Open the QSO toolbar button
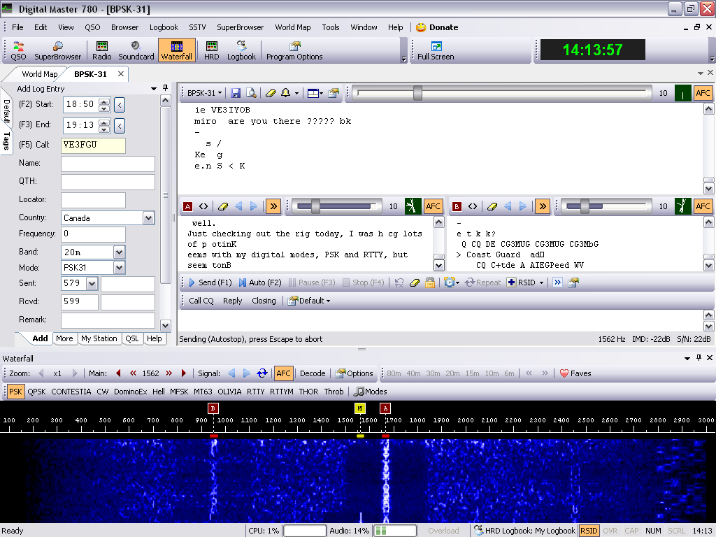The width and height of the screenshot is (716, 537). [18, 50]
